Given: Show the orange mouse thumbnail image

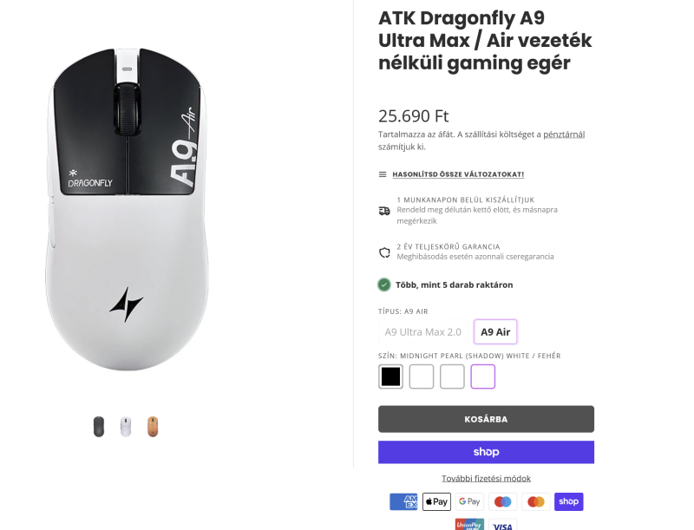Looking at the screenshot, I should tap(153, 427).
